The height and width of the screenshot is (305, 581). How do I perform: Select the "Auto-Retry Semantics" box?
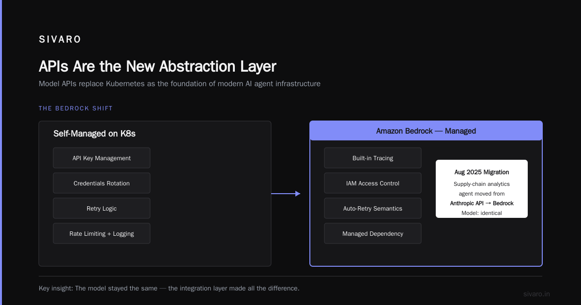(x=373, y=208)
